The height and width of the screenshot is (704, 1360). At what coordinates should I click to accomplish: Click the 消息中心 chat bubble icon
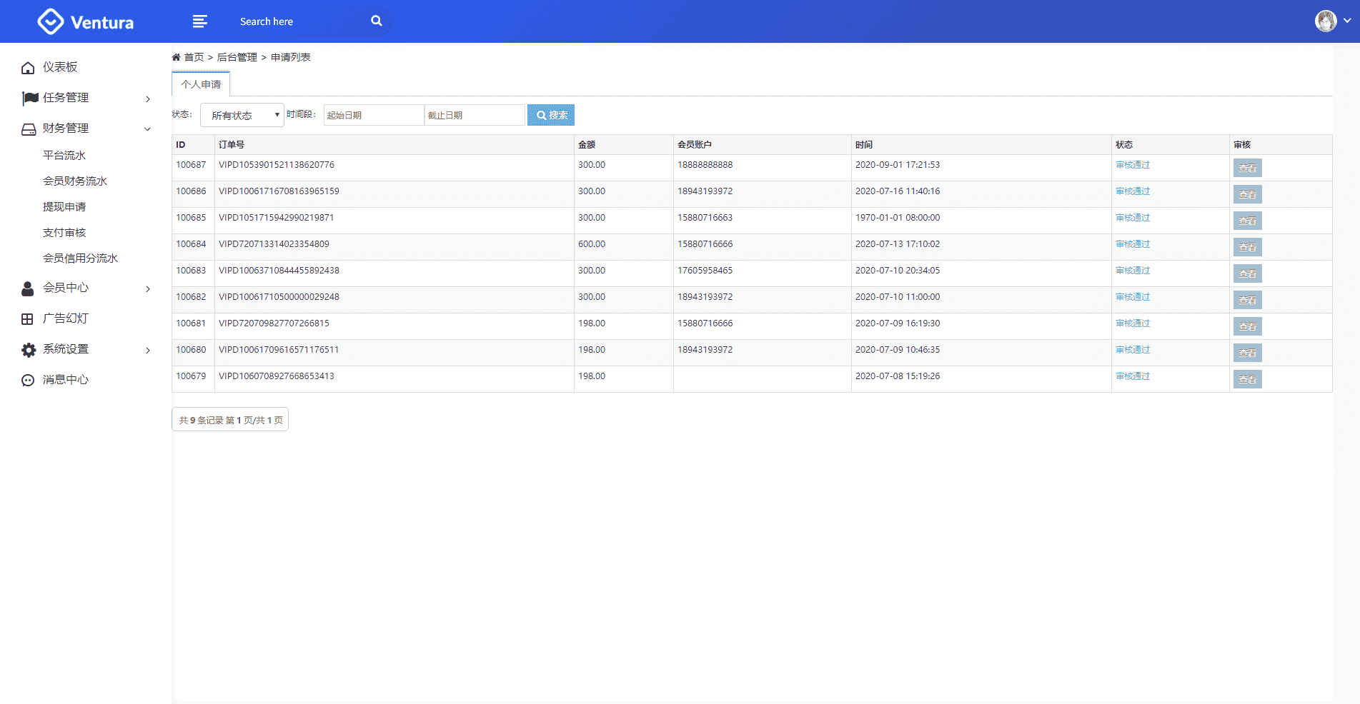28,381
